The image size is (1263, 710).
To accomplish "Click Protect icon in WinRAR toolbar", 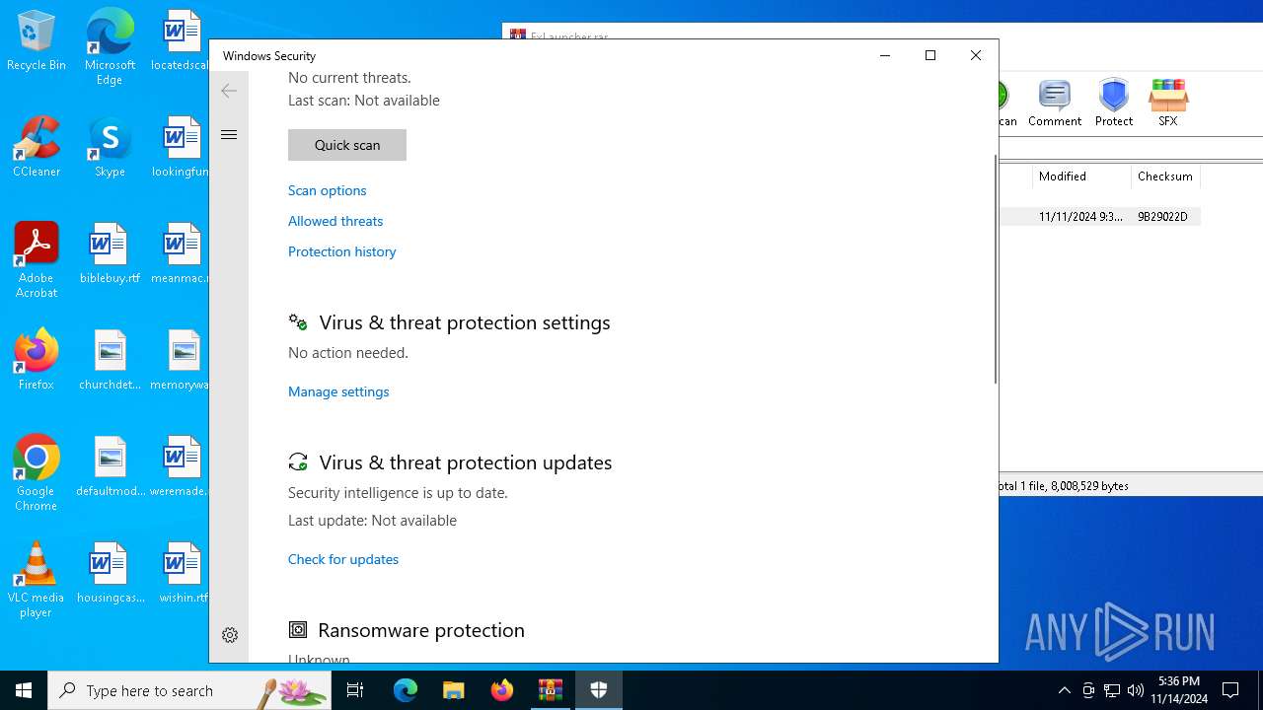I will (x=1114, y=103).
